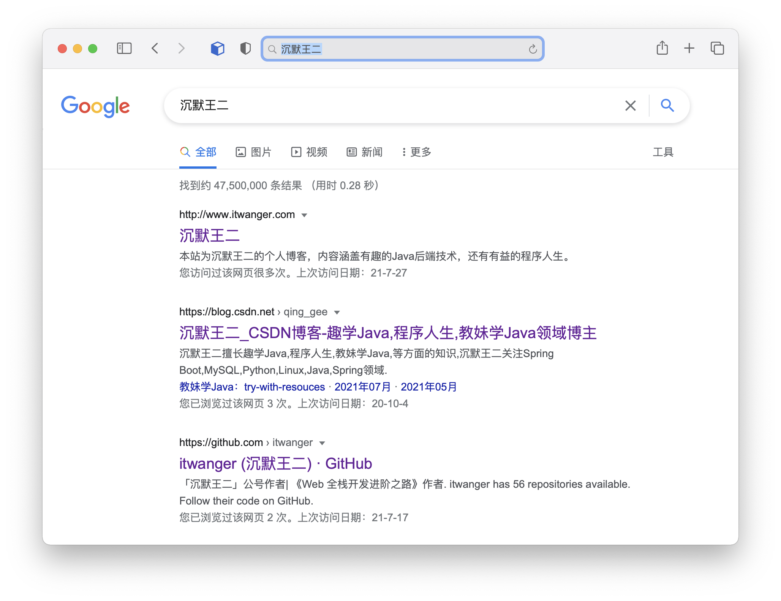Open a new tab with plus icon
This screenshot has height=601, width=781.
pyautogui.click(x=689, y=48)
